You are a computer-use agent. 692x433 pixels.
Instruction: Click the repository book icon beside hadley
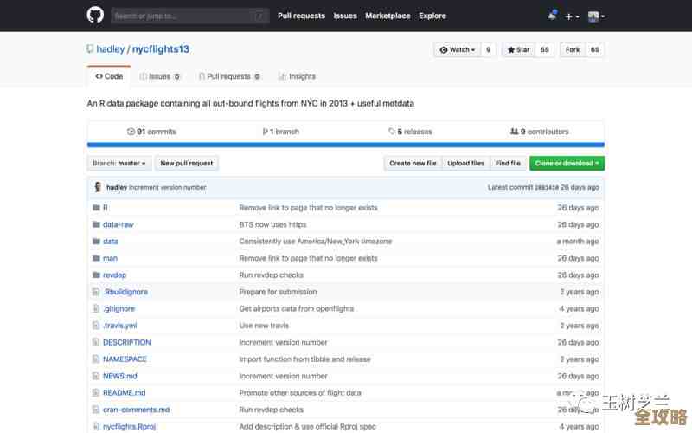pos(90,50)
